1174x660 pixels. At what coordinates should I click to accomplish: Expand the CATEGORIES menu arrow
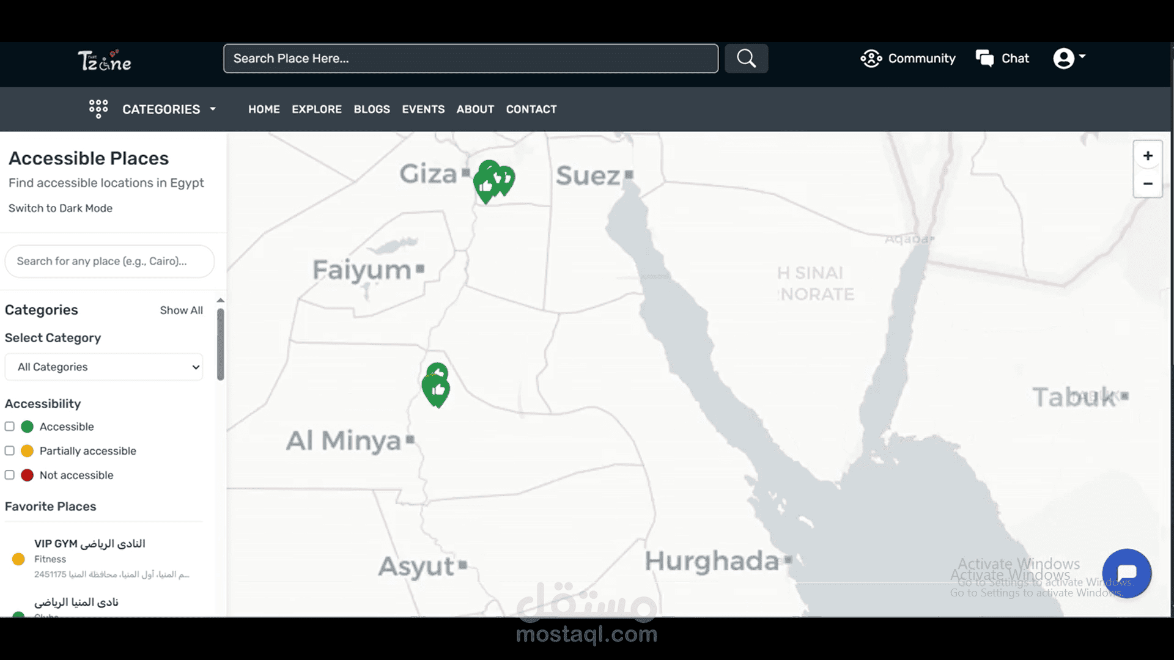coord(213,109)
